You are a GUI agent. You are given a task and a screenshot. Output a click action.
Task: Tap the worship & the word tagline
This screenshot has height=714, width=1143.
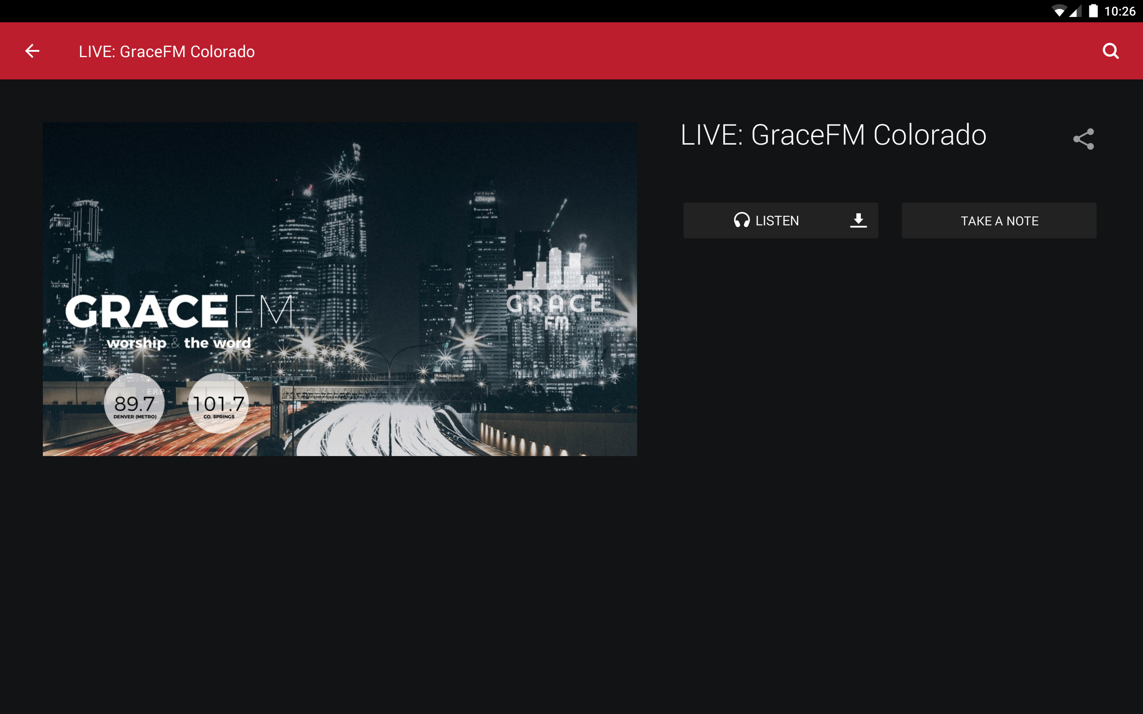[179, 343]
